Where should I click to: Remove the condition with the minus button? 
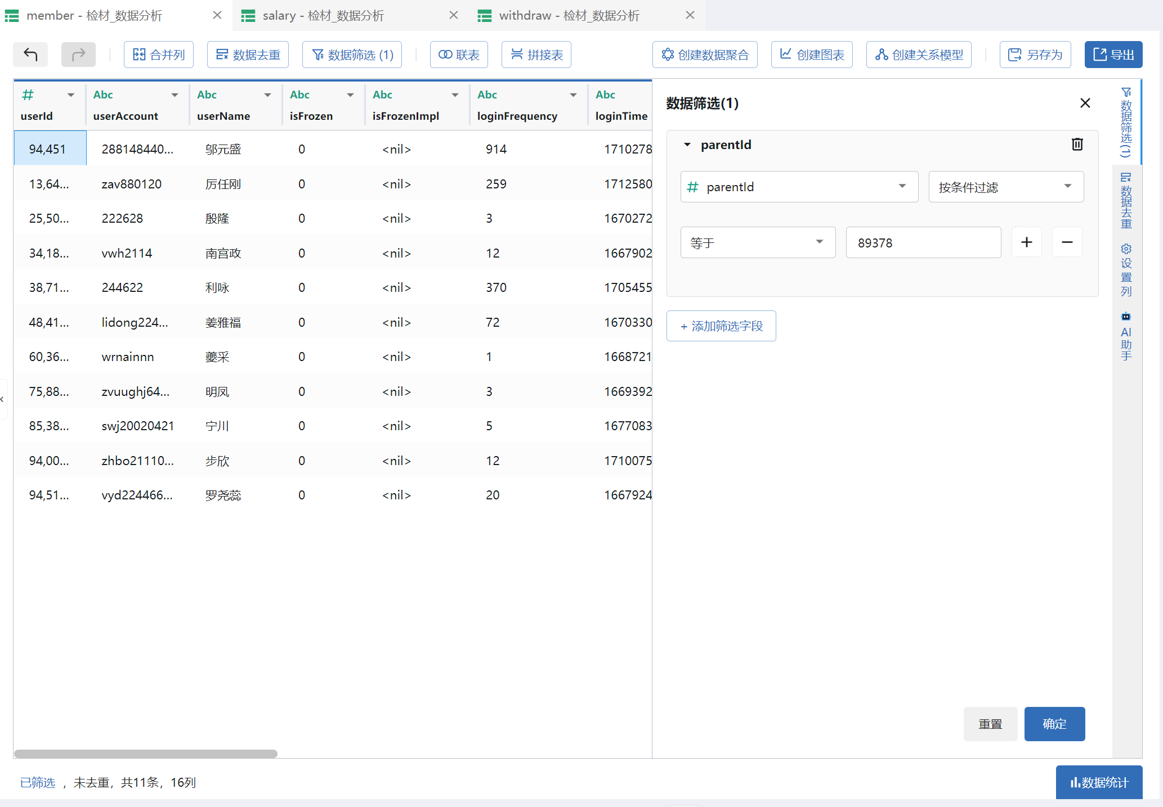1067,242
